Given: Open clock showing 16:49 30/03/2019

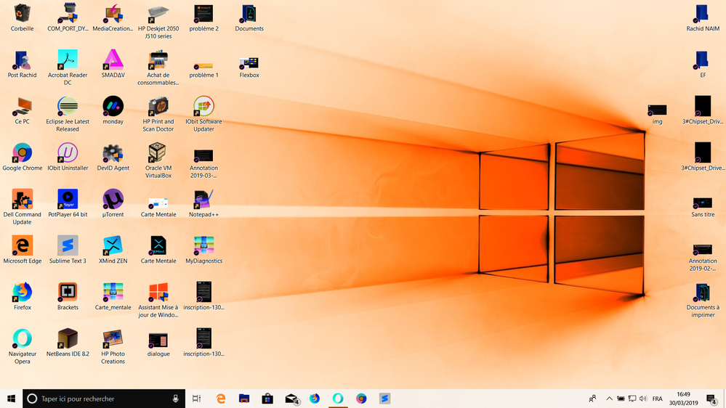Looking at the screenshot, I should [683, 399].
